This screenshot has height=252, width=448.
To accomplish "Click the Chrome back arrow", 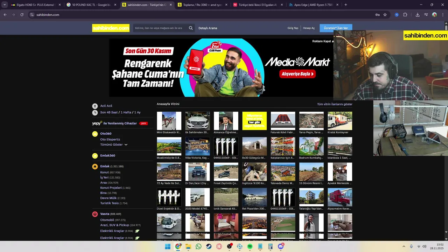I will pyautogui.click(x=5, y=15).
